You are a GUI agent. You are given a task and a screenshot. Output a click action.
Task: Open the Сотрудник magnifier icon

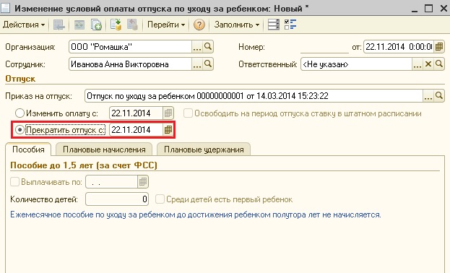click(x=208, y=64)
